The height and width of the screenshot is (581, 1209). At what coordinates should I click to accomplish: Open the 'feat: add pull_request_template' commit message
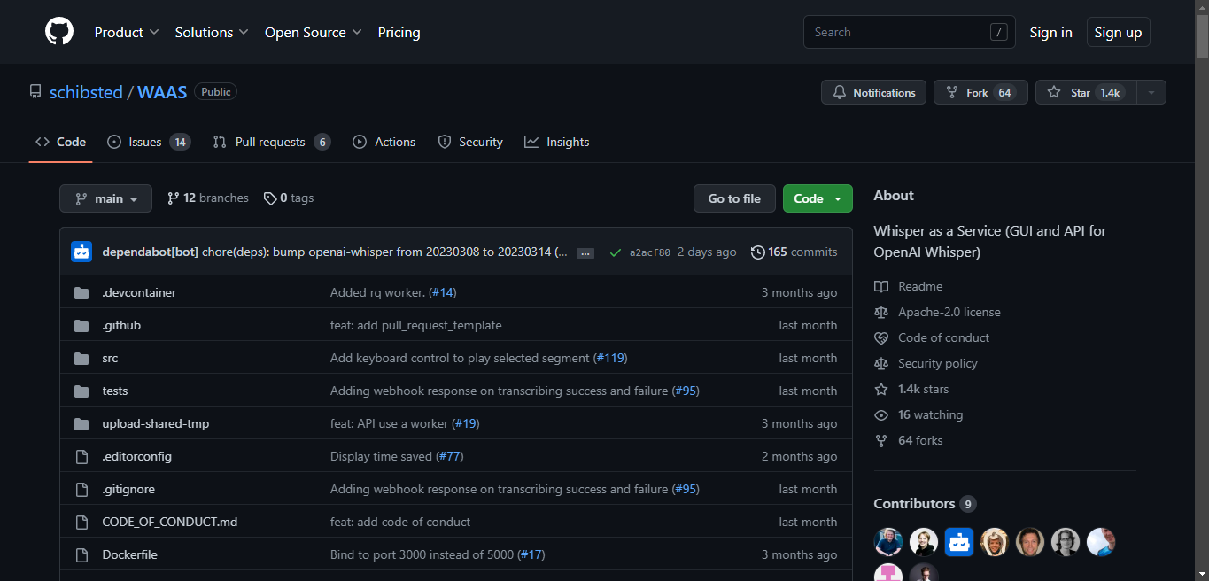click(416, 325)
